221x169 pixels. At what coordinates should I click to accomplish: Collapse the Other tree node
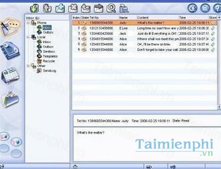pyautogui.click(x=28, y=66)
